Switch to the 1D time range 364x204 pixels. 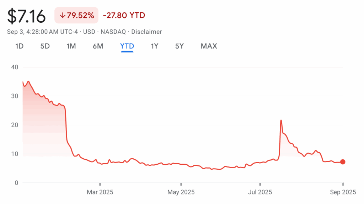coord(19,46)
